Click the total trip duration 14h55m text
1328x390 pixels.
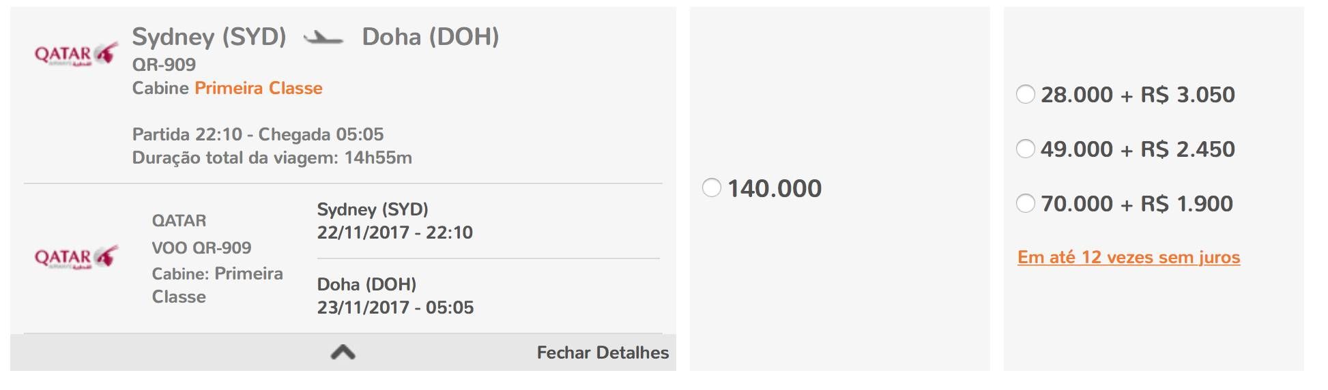[378, 157]
